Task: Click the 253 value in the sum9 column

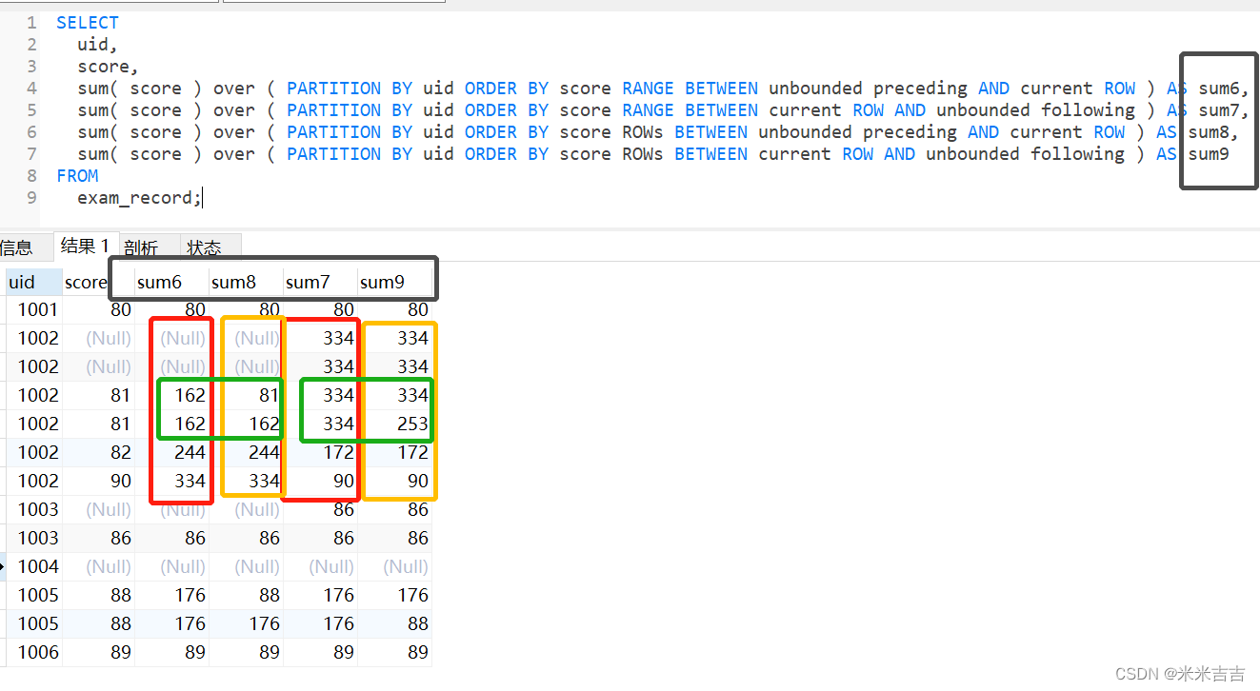Action: pos(412,424)
